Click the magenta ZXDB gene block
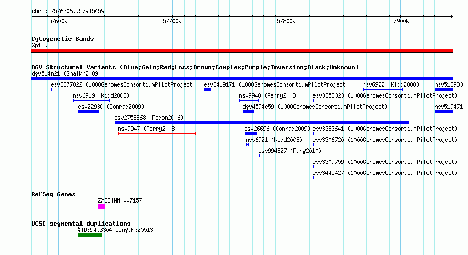468x255 pixels. click(102, 207)
